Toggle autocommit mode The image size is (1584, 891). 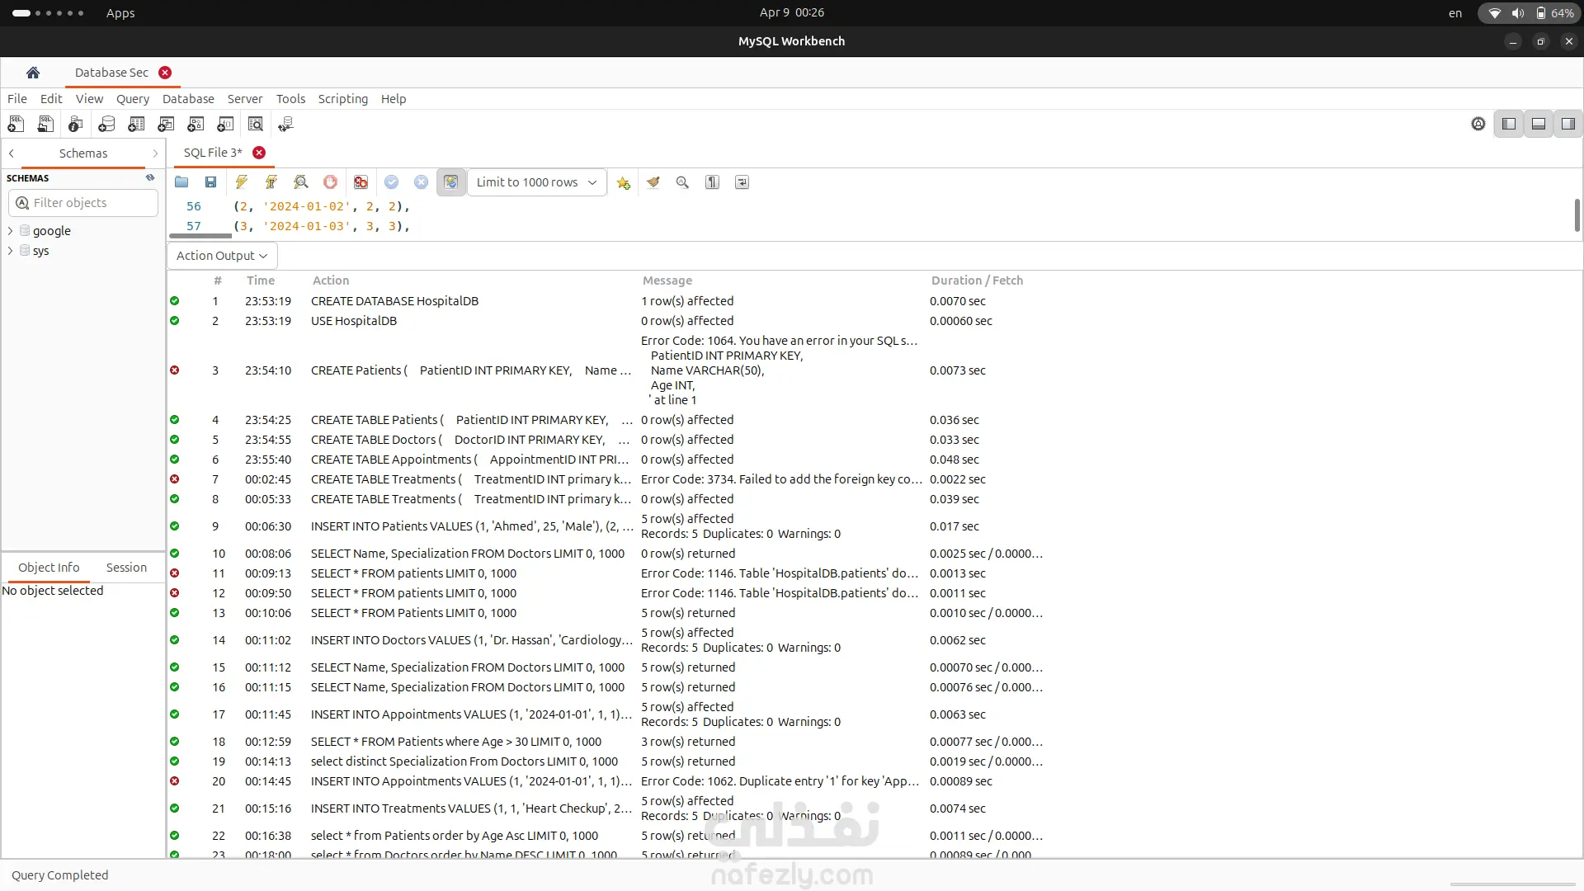(451, 182)
